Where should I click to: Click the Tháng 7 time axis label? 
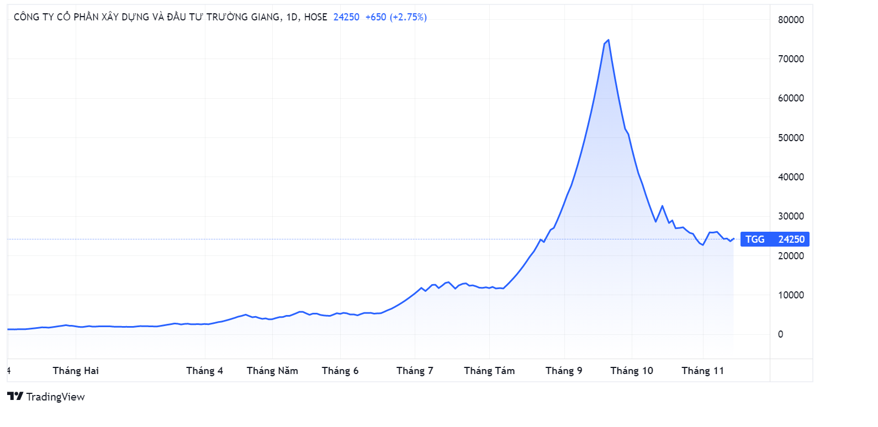click(415, 371)
